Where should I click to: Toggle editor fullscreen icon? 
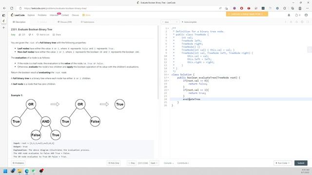point(308,22)
